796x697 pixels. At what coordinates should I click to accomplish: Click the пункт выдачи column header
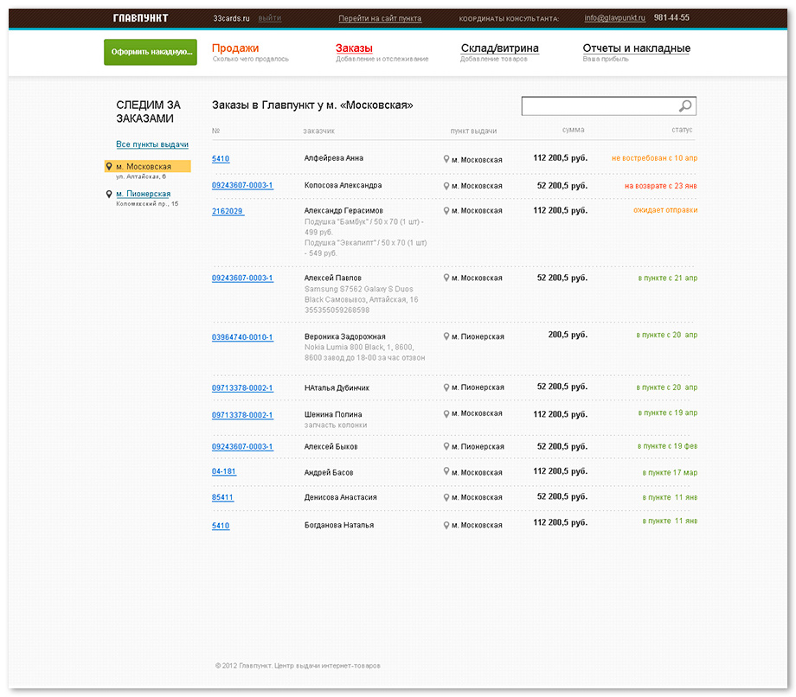tap(473, 131)
